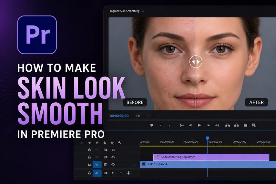Click the caption track options icon
The image size is (276, 184).
coord(112,143)
